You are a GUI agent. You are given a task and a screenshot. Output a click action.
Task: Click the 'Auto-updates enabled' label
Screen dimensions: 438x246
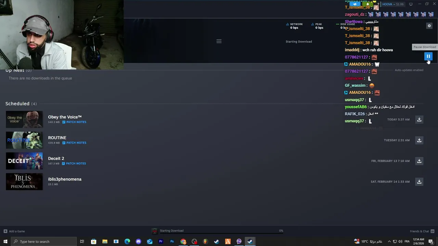click(409, 70)
